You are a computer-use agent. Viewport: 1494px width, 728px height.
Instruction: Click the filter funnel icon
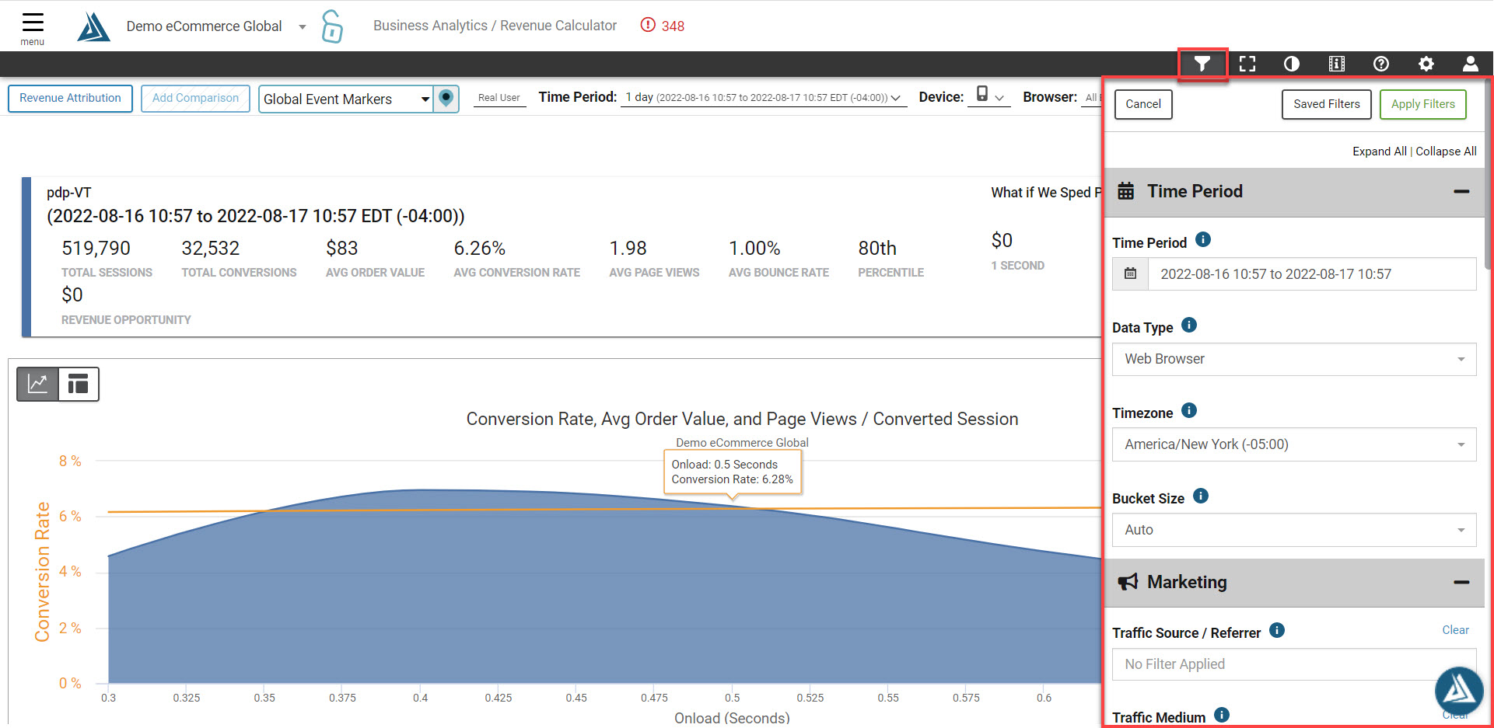[x=1202, y=64]
